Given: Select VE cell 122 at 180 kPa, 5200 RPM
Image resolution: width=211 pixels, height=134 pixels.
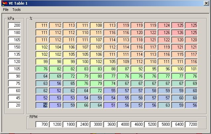Looking at the screenshot, I should pyautogui.click(x=151, y=33).
